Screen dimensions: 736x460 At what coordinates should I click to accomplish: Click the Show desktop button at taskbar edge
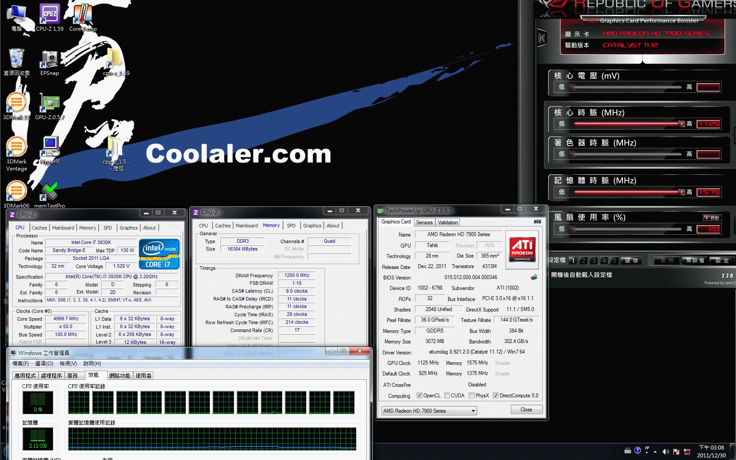pyautogui.click(x=733, y=452)
